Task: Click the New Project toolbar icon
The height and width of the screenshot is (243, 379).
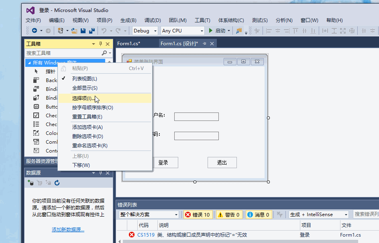Action: [x=61, y=30]
